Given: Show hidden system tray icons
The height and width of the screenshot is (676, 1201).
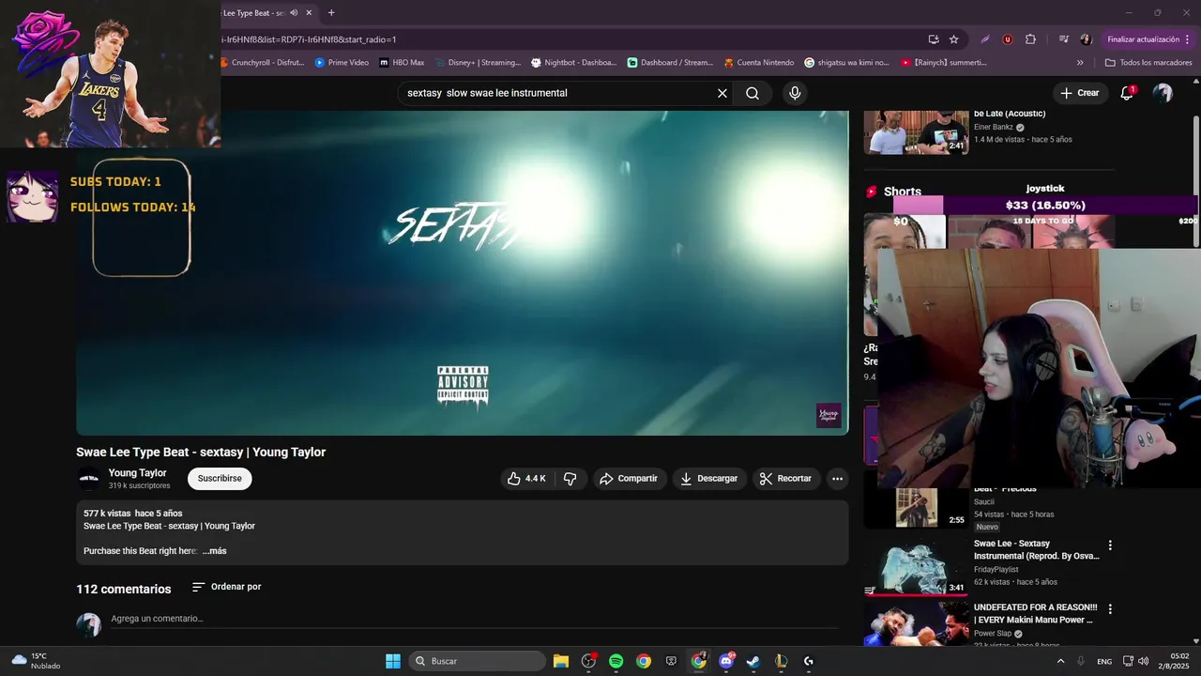Looking at the screenshot, I should pos(1061,661).
